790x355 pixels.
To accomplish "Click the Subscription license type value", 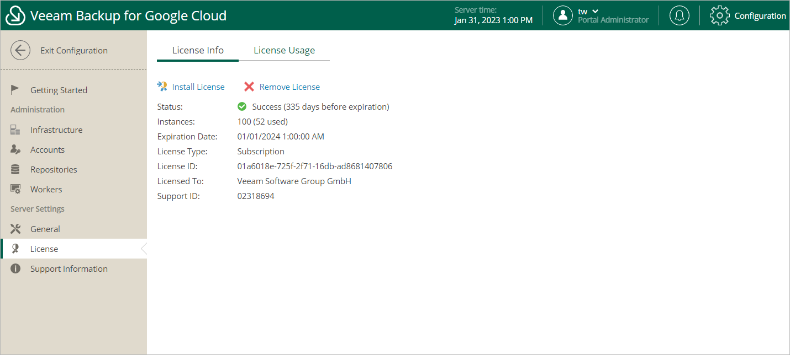I will pyautogui.click(x=261, y=151).
